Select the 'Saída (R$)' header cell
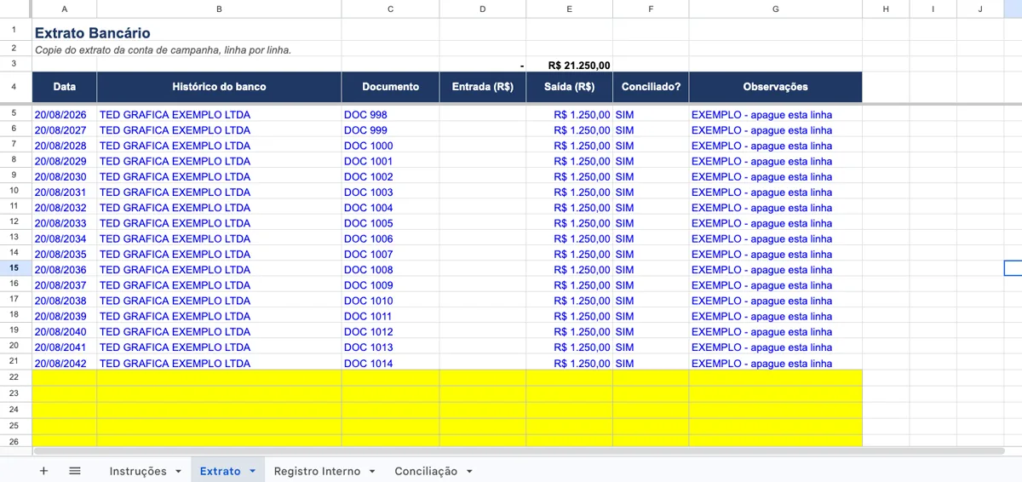Viewport: 1022px width, 482px height. tap(569, 87)
